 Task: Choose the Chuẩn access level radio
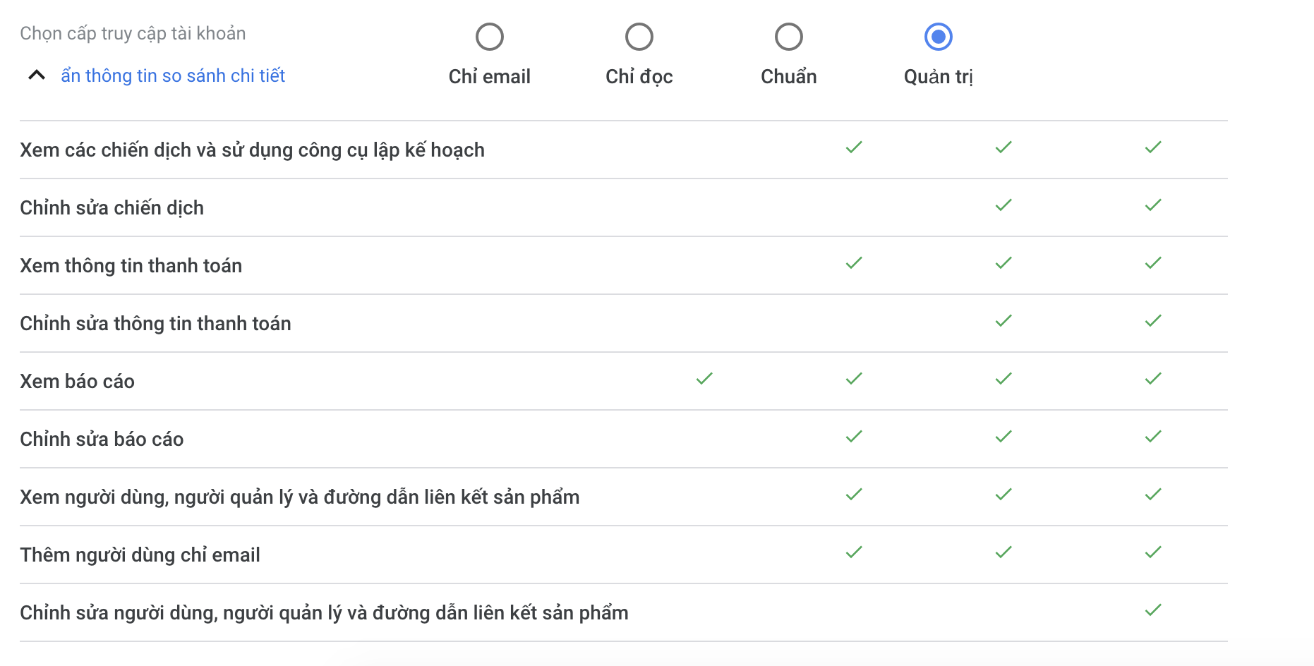tap(789, 37)
